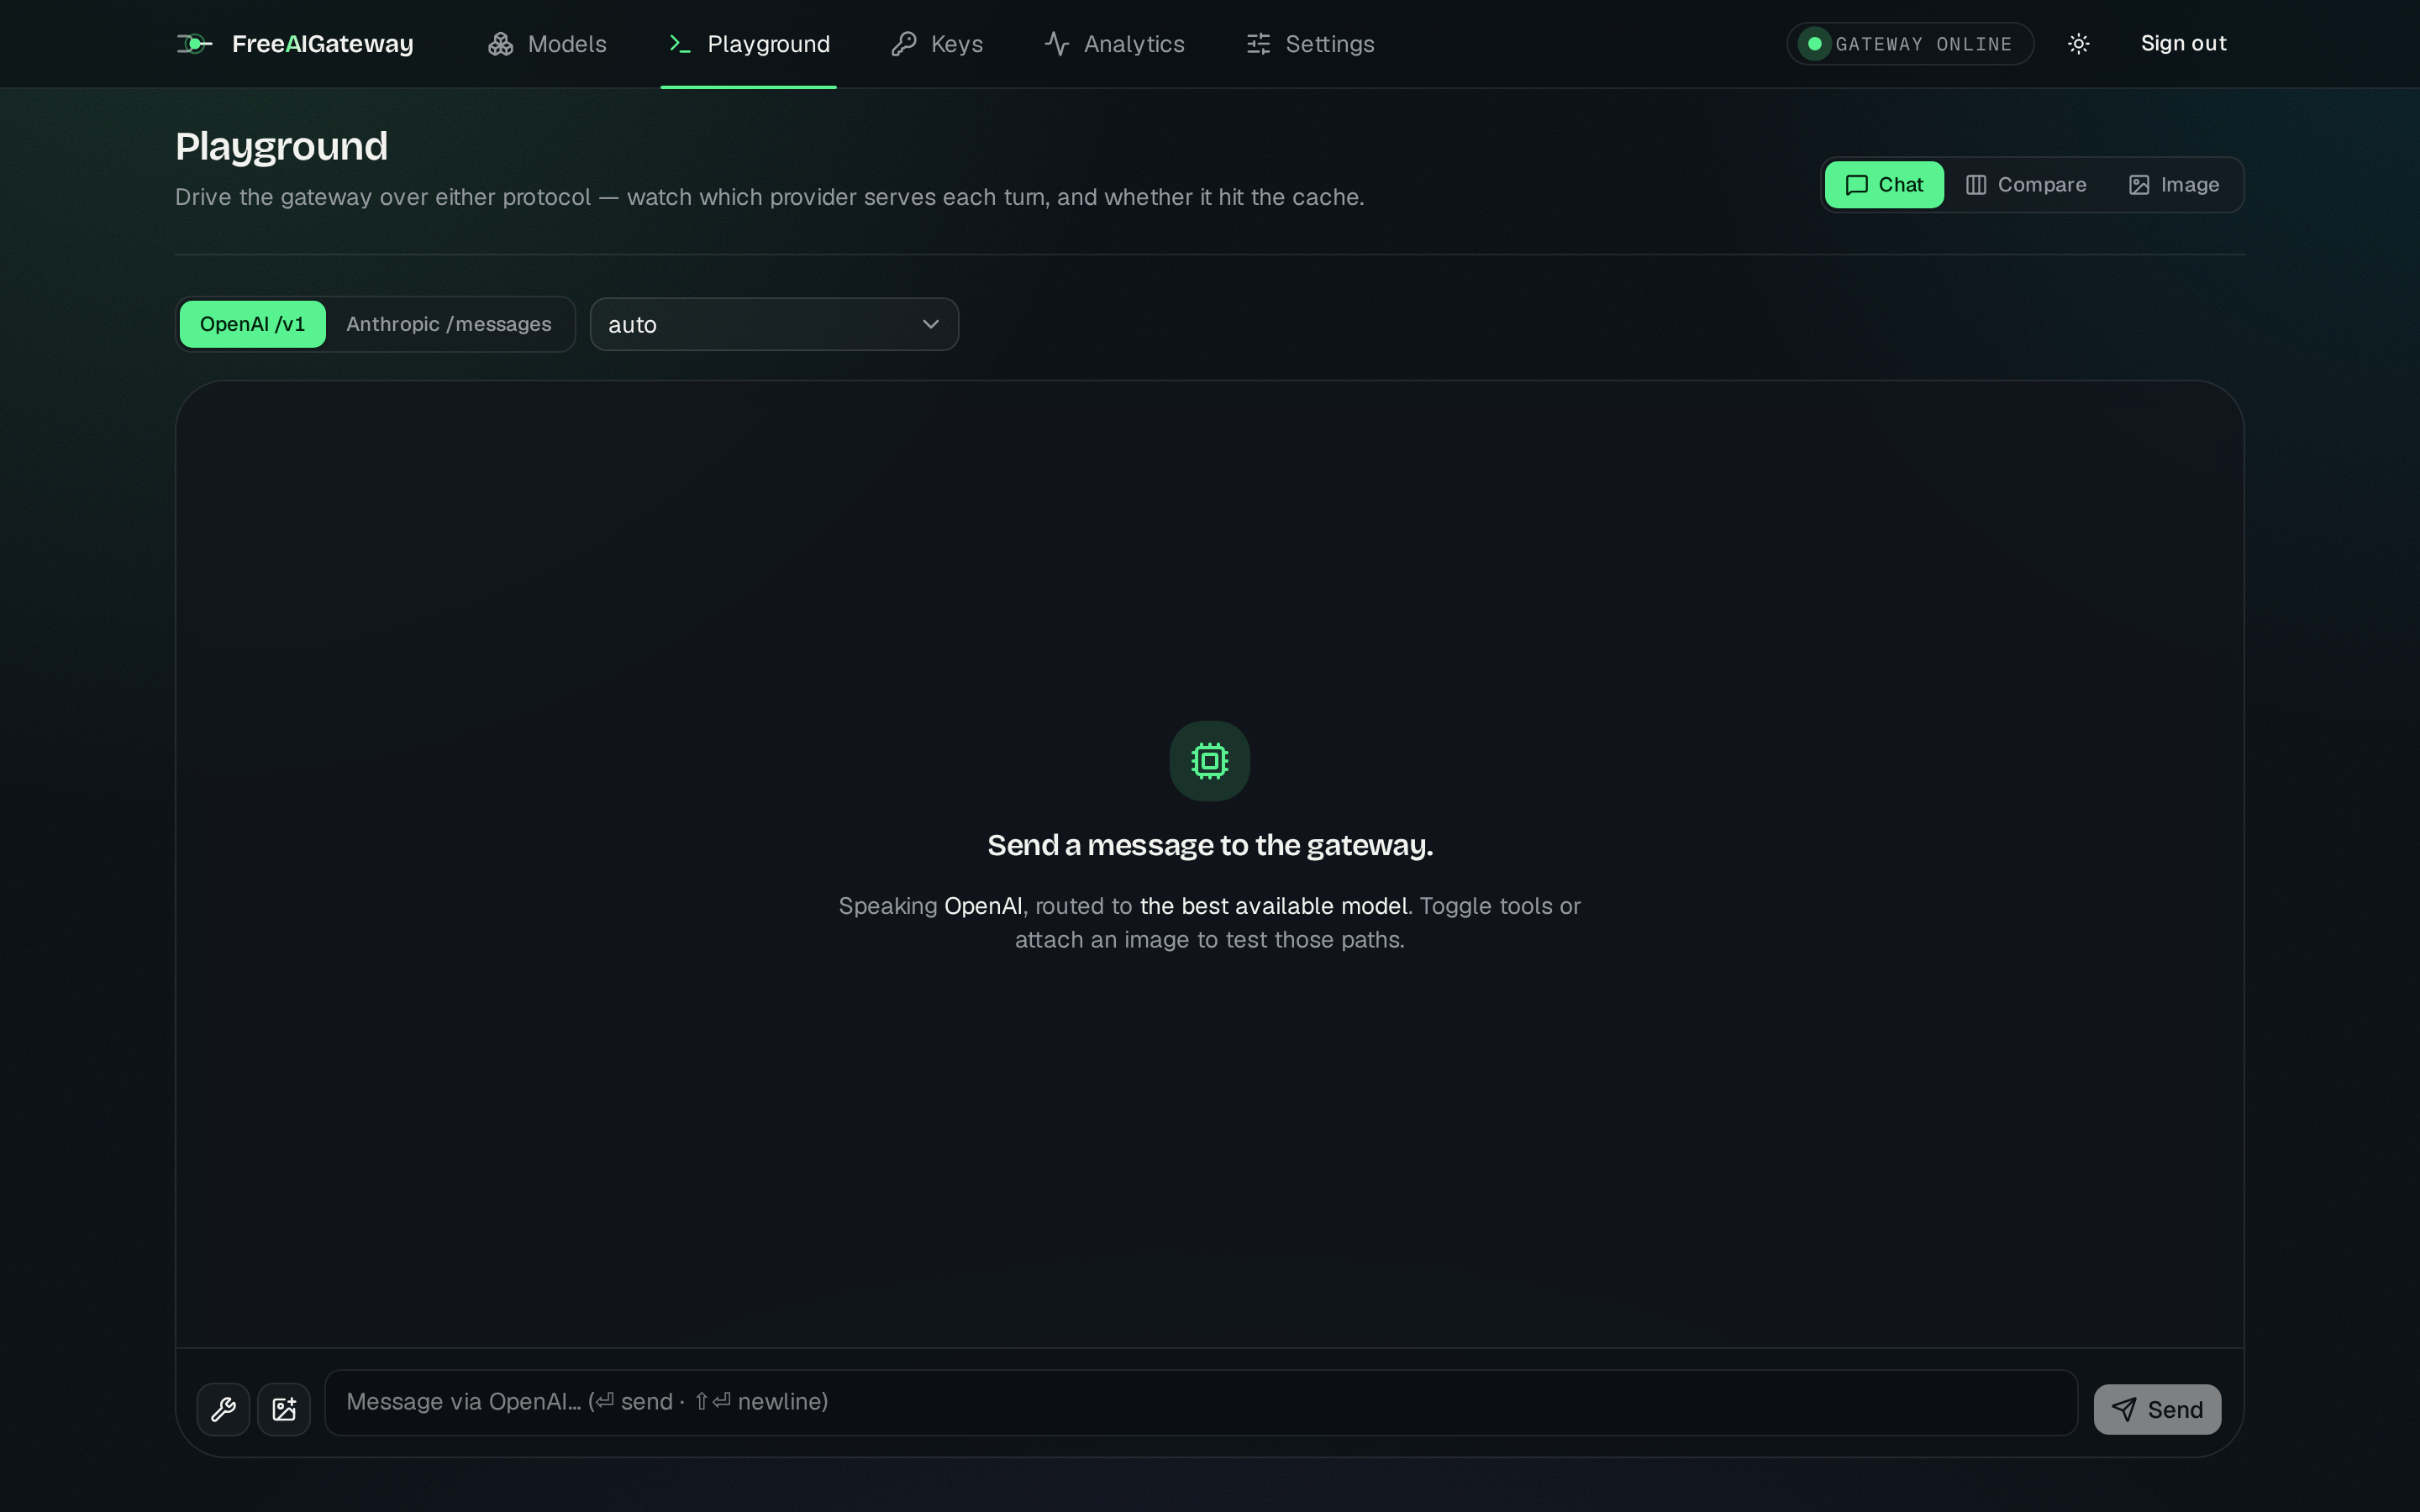Toggle light/dark theme sun icon

point(2078,44)
